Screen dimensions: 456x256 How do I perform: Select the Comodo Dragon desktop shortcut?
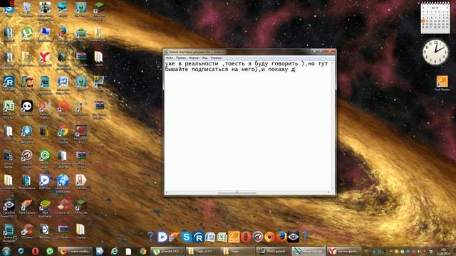coord(27,159)
